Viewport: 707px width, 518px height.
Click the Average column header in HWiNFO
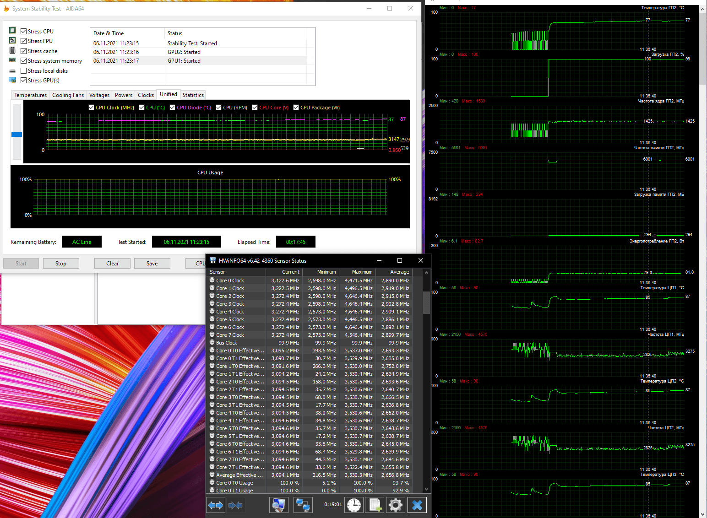[399, 272]
